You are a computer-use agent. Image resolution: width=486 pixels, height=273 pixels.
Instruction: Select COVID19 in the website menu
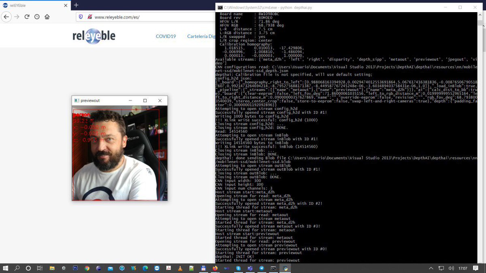[166, 36]
